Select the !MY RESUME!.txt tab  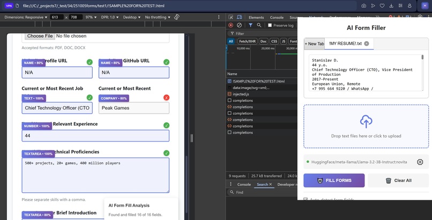click(345, 43)
